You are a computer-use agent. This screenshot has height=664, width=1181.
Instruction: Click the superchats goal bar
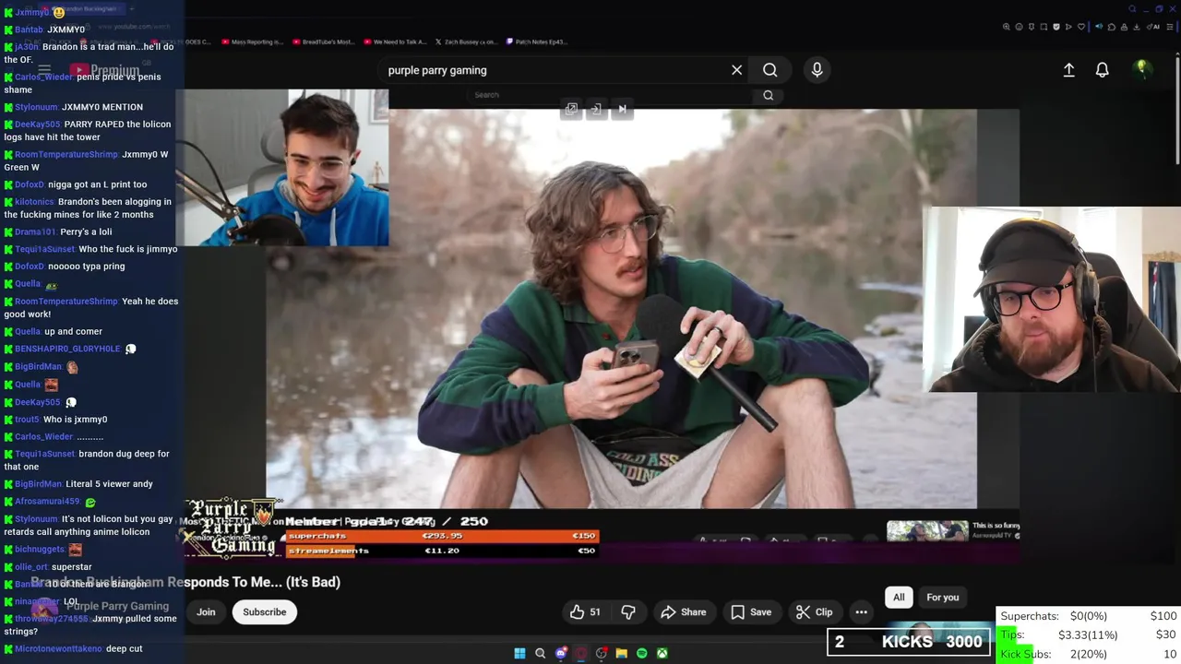[440, 536]
